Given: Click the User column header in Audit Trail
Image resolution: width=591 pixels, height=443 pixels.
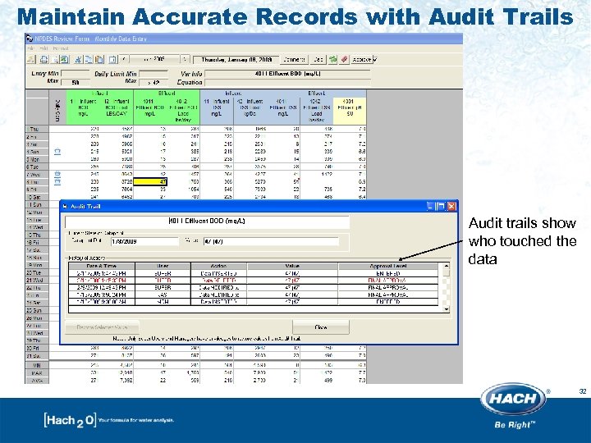Looking at the screenshot, I should tap(163, 266).
